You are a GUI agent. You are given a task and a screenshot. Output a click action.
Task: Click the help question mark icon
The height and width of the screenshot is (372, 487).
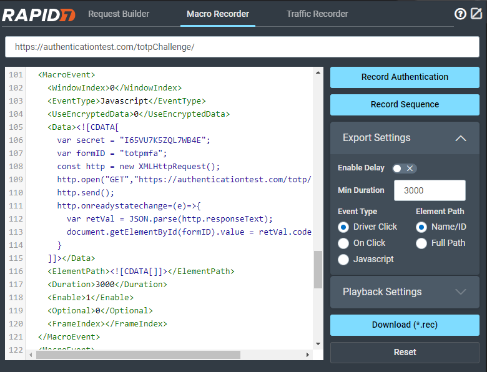[x=460, y=14]
